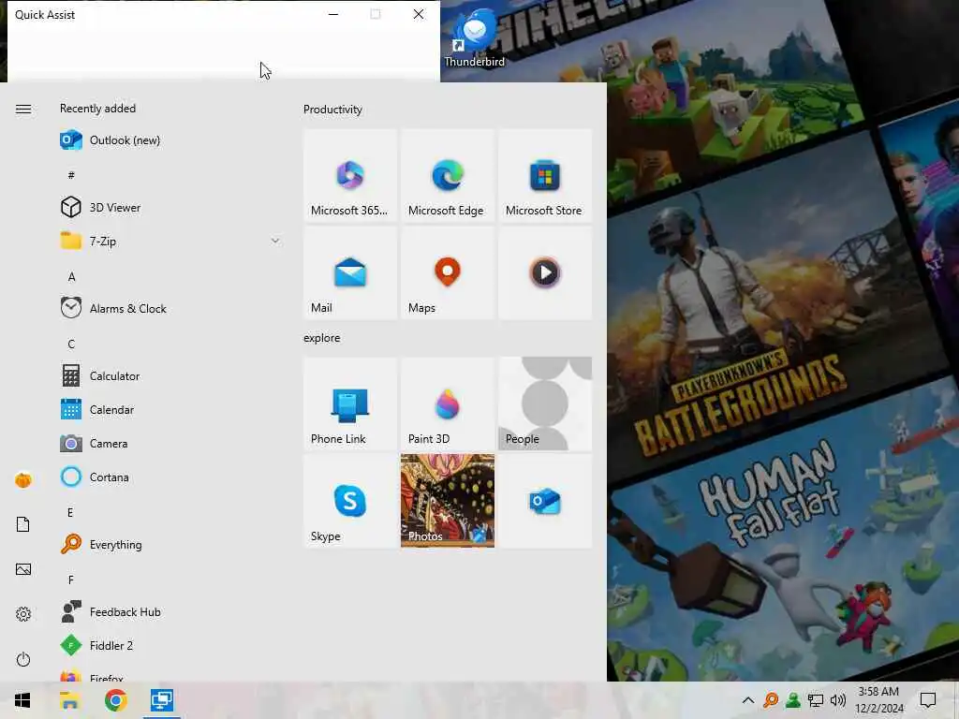Open Documents from Start sidebar

tap(23, 524)
